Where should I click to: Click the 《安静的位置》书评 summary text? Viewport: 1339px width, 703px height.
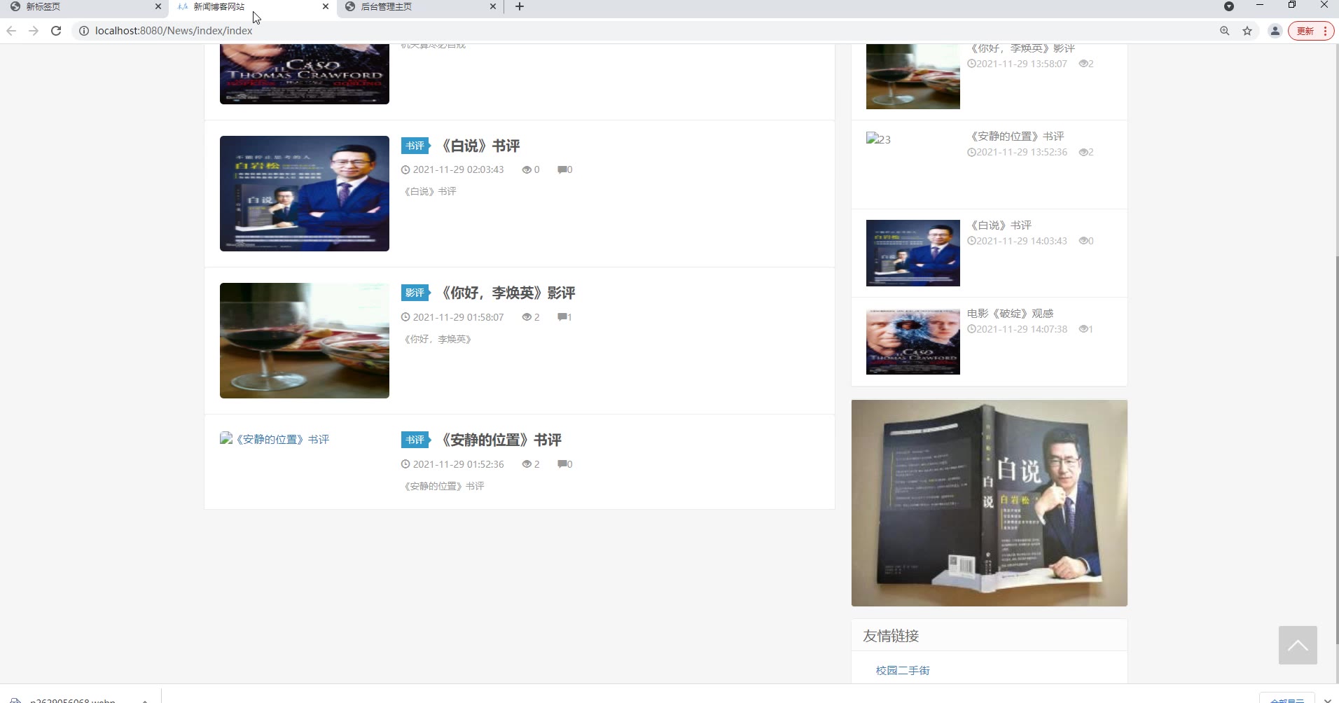tap(444, 486)
